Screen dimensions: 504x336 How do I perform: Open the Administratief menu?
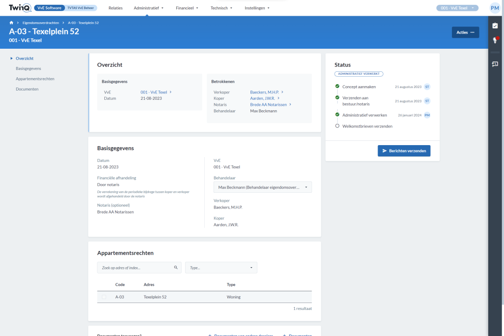pos(149,8)
